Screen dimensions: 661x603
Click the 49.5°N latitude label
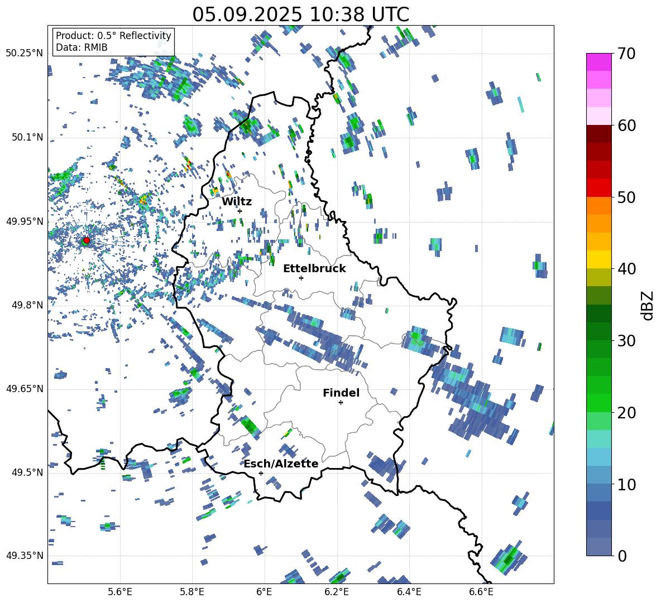[x=28, y=472]
